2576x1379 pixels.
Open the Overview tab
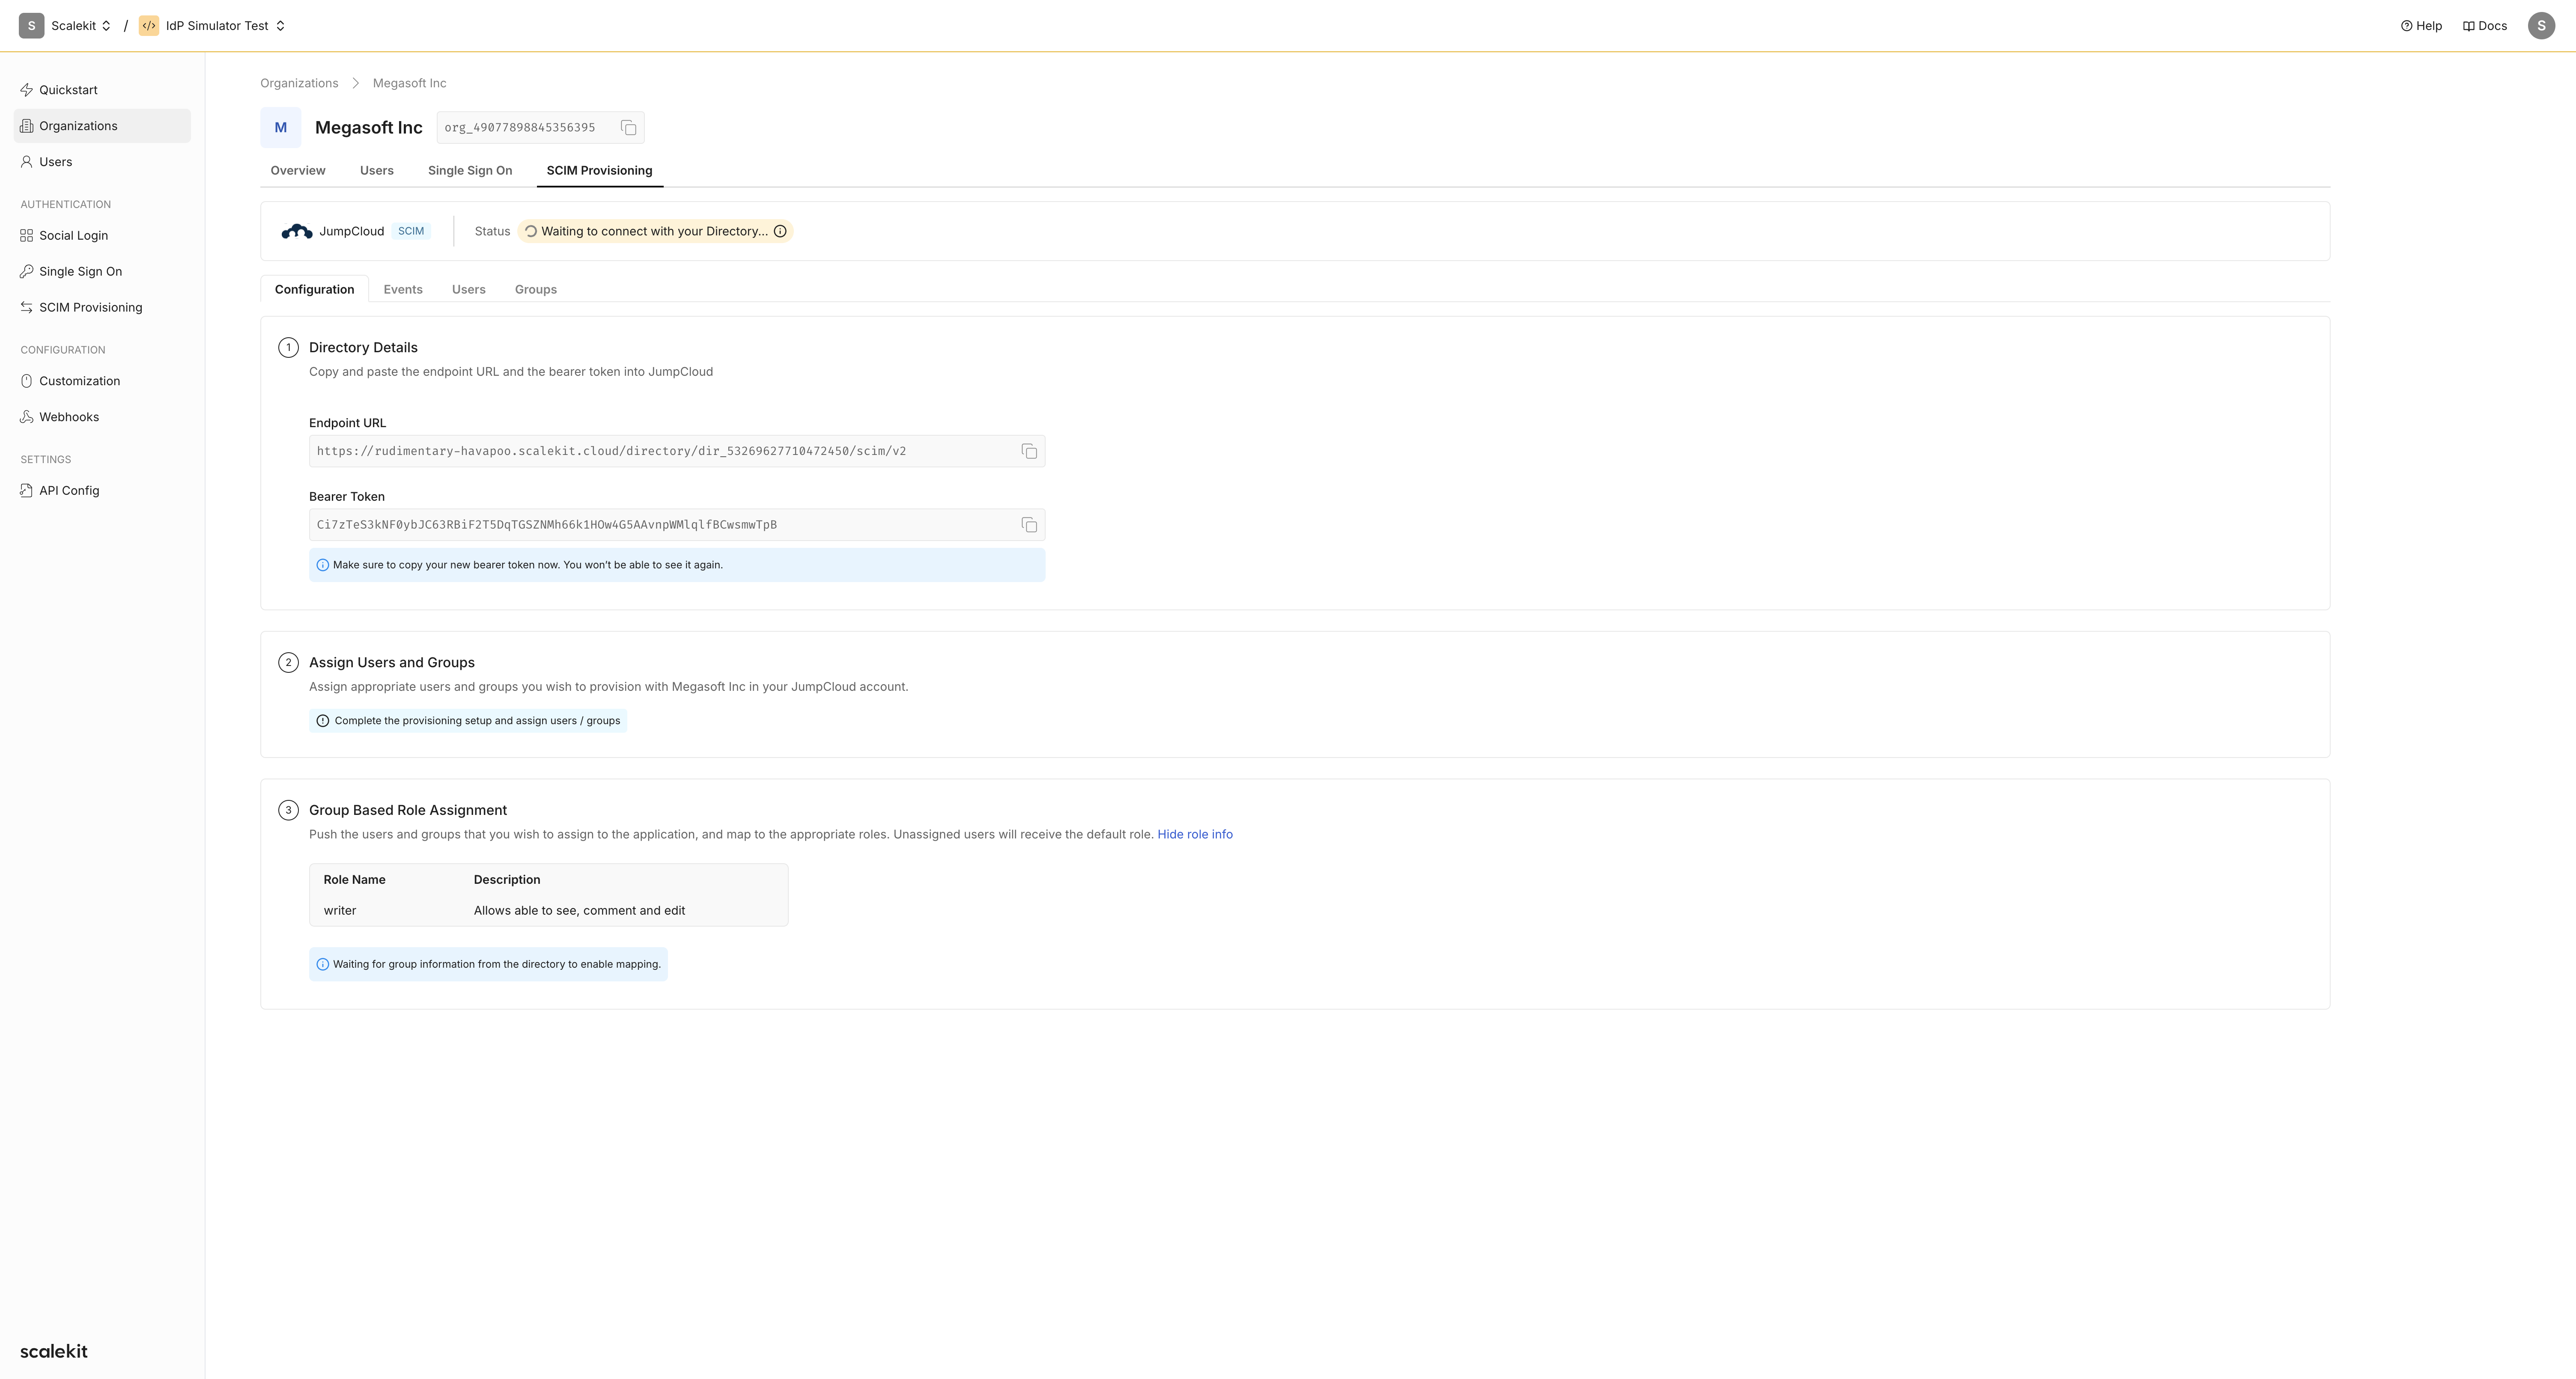[x=298, y=171]
